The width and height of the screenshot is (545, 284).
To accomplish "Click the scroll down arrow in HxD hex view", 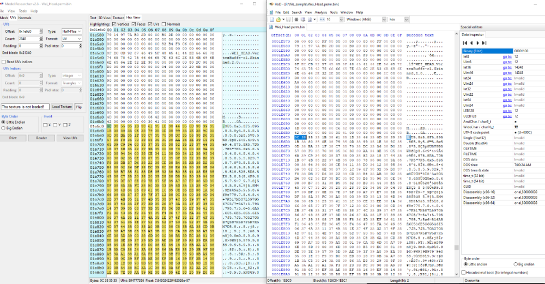I will pos(456,274).
